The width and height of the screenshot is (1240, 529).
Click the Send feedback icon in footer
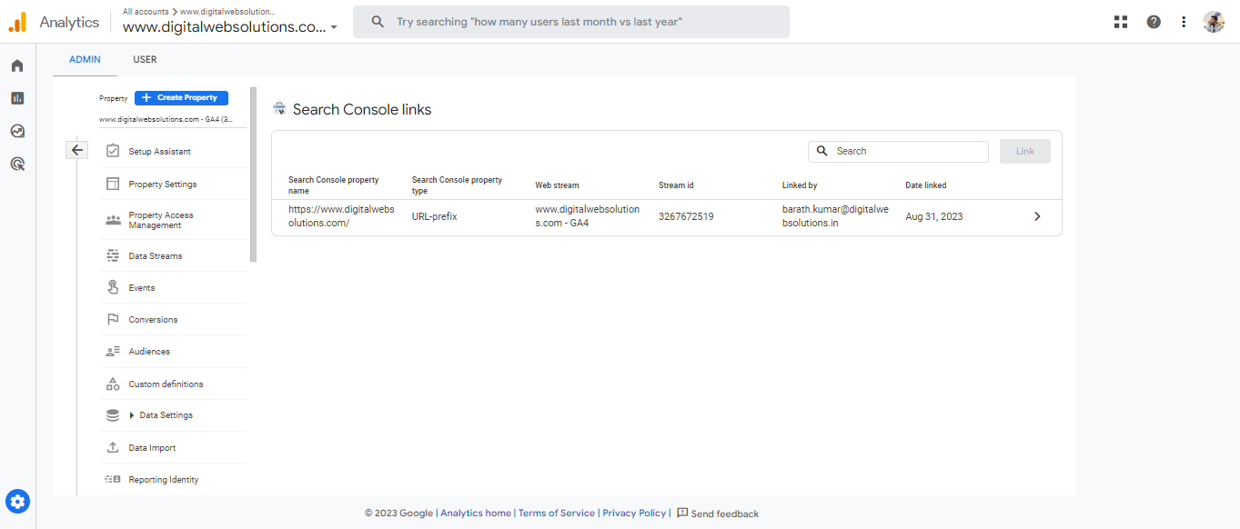pyautogui.click(x=682, y=513)
